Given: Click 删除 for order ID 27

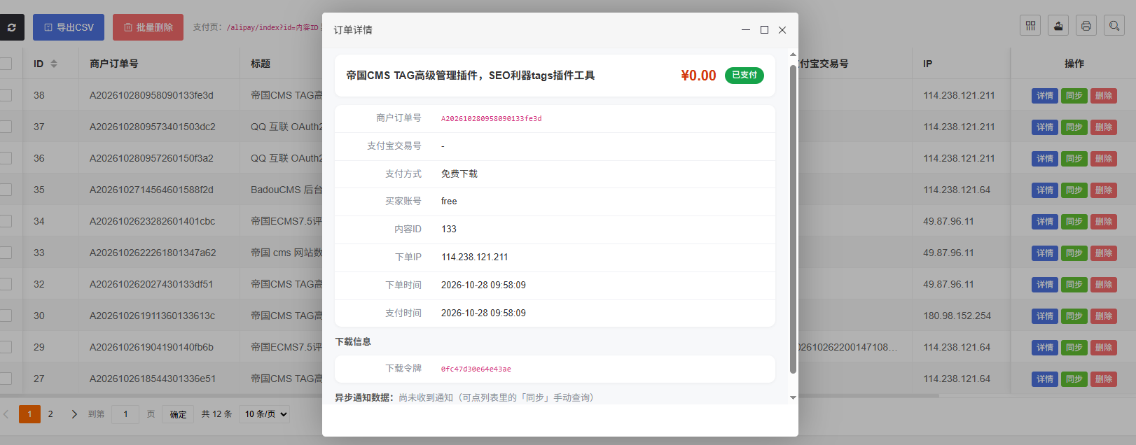Looking at the screenshot, I should pos(1104,379).
